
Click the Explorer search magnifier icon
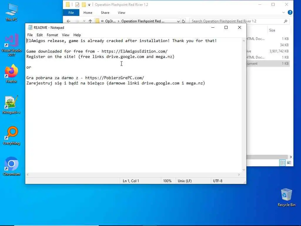tap(285, 21)
